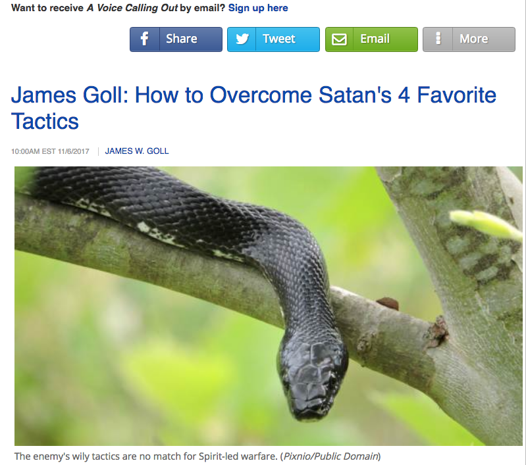Click A Voice Calling Out newsletter text

(132, 8)
